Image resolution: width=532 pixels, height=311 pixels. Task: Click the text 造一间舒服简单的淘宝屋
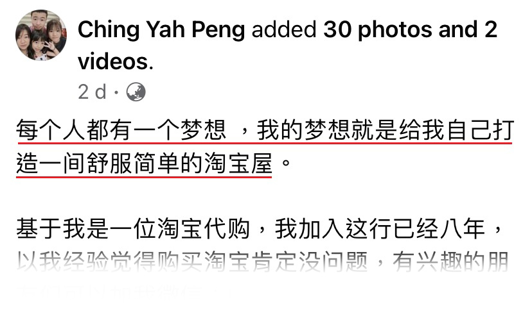point(145,163)
